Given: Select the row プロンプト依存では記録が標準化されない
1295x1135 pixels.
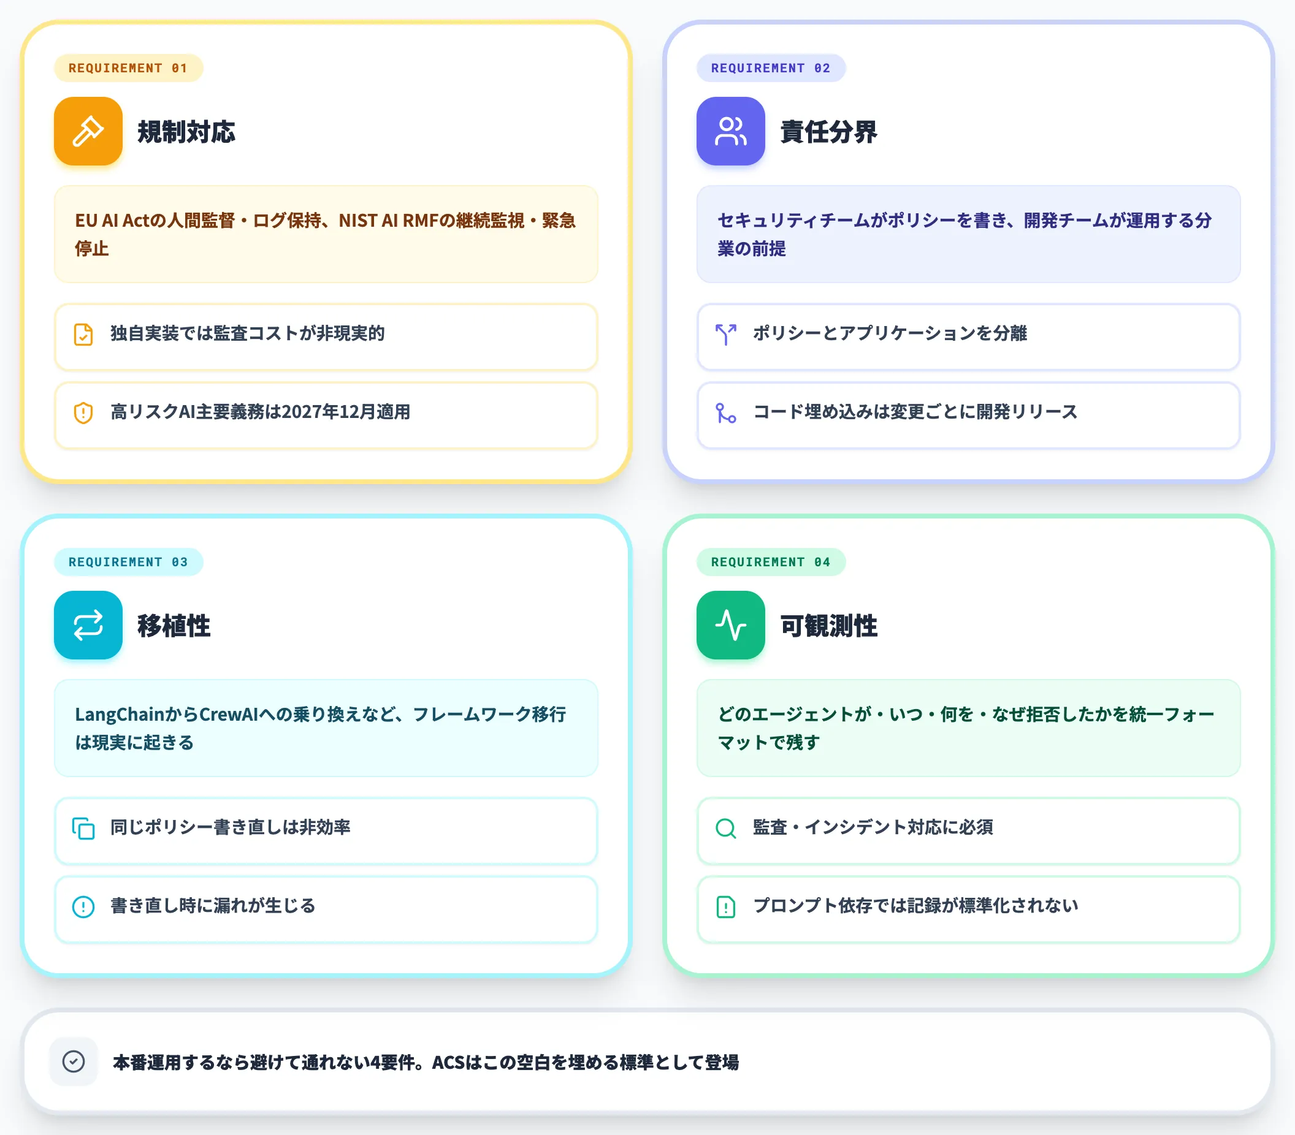Looking at the screenshot, I should click(x=969, y=909).
